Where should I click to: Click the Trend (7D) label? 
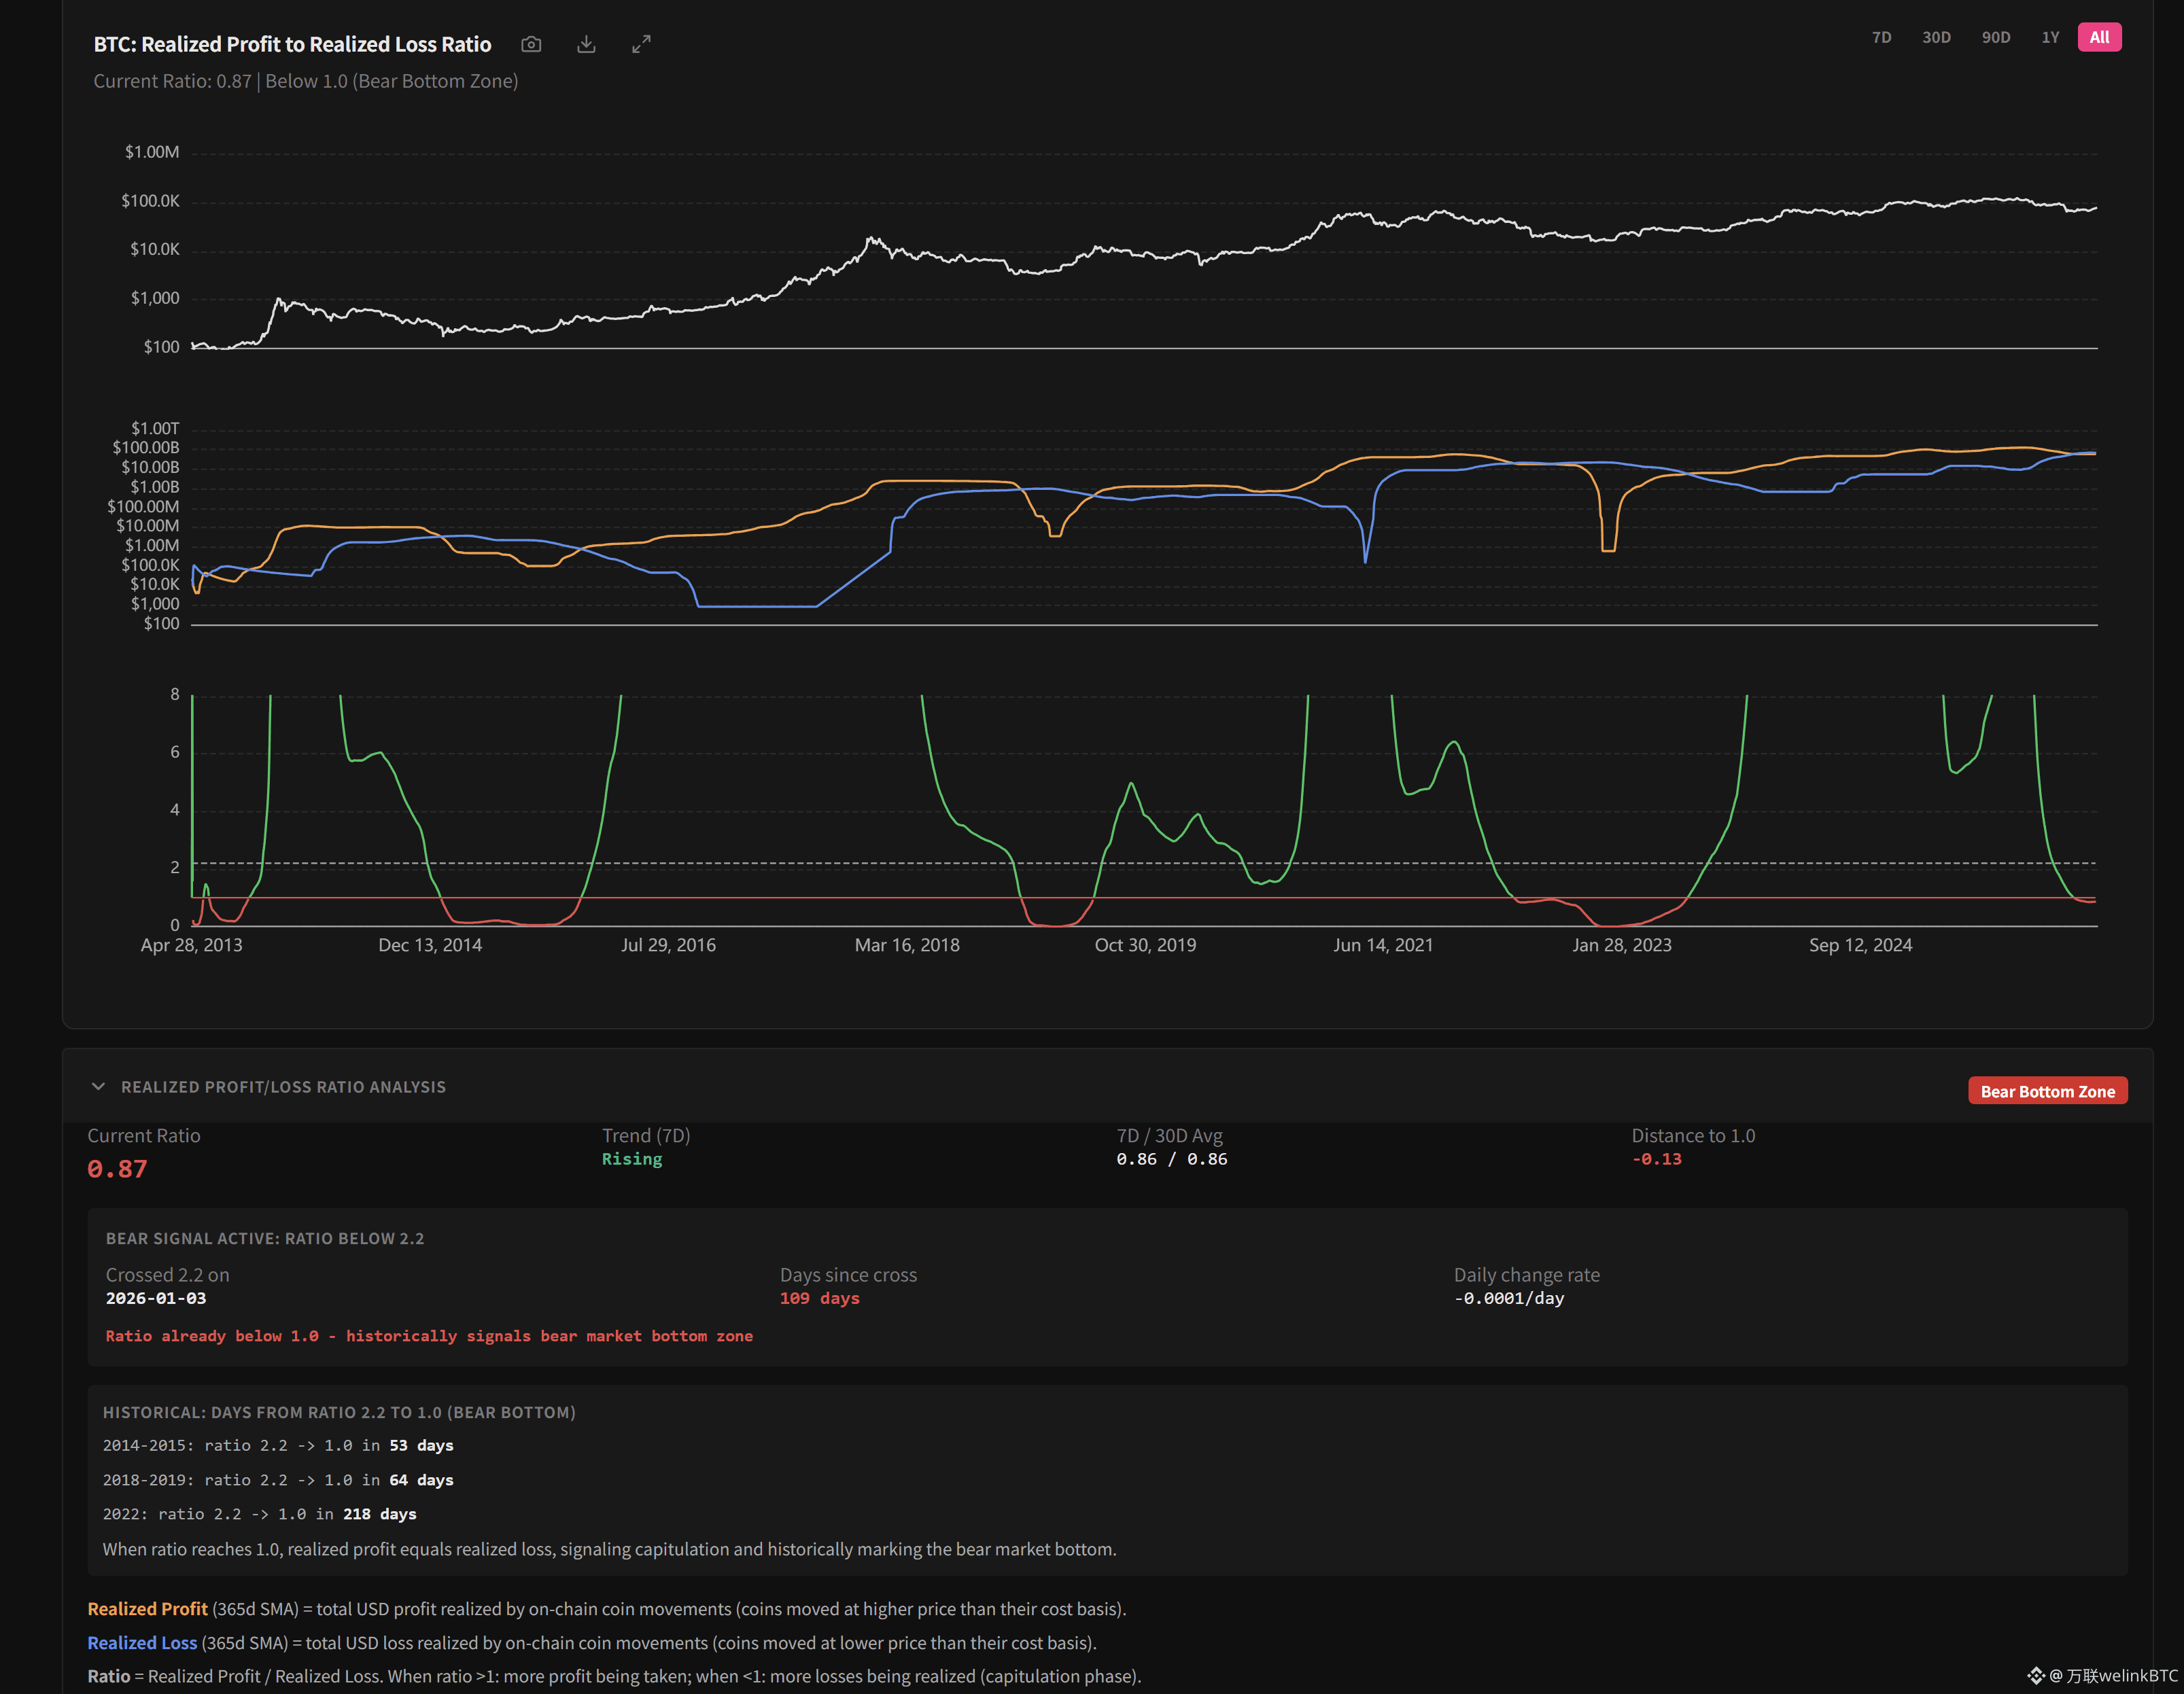click(x=646, y=1135)
